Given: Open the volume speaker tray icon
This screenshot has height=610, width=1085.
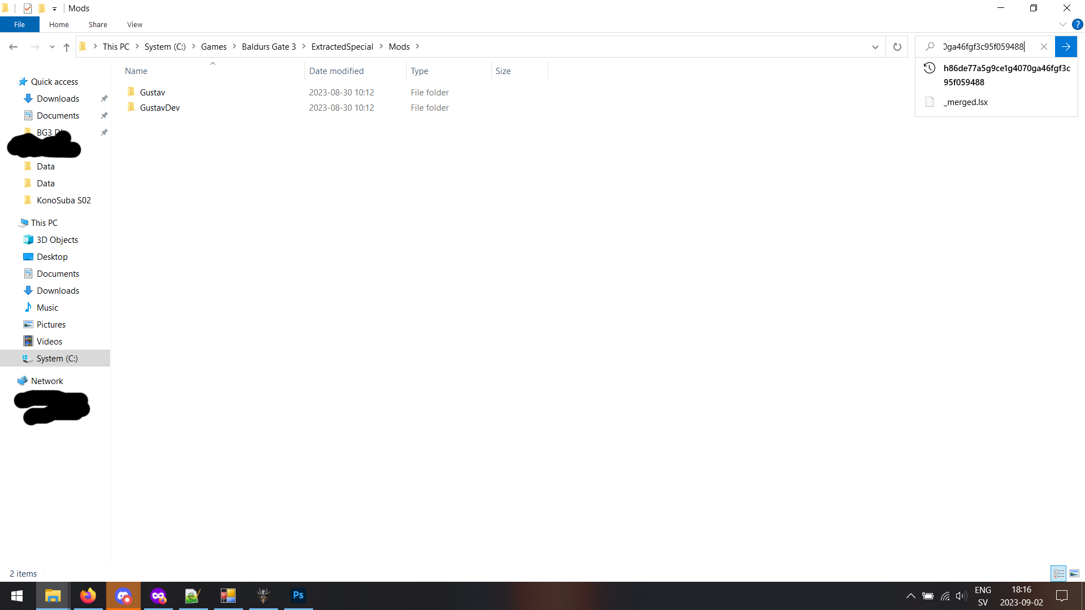Looking at the screenshot, I should [x=961, y=596].
